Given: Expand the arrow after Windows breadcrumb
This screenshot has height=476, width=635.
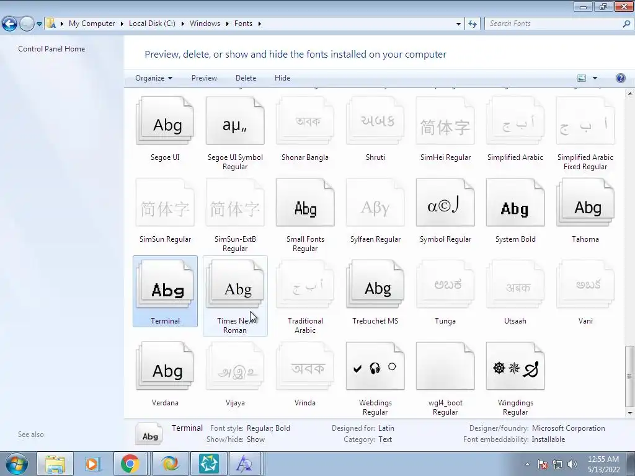Looking at the screenshot, I should point(227,24).
